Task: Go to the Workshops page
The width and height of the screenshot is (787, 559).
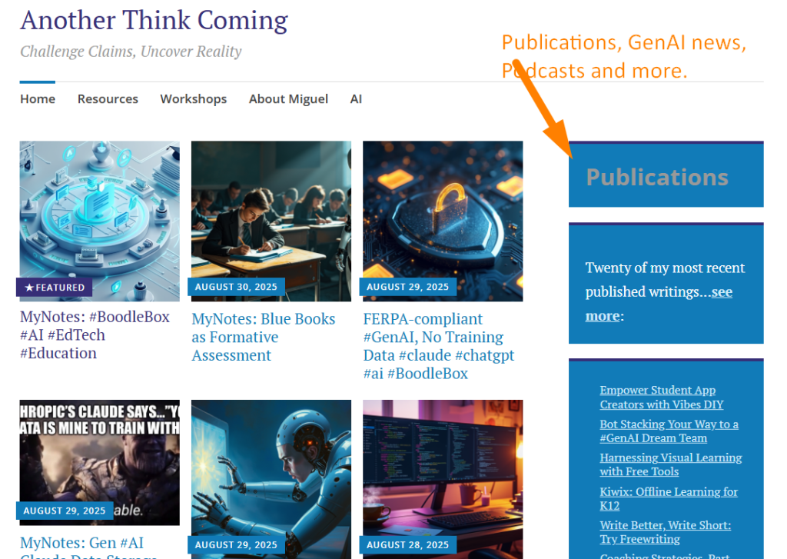Action: (193, 99)
